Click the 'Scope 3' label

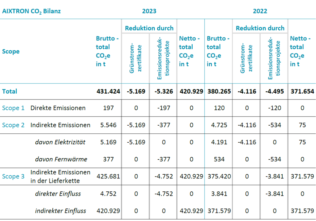(x=13, y=176)
